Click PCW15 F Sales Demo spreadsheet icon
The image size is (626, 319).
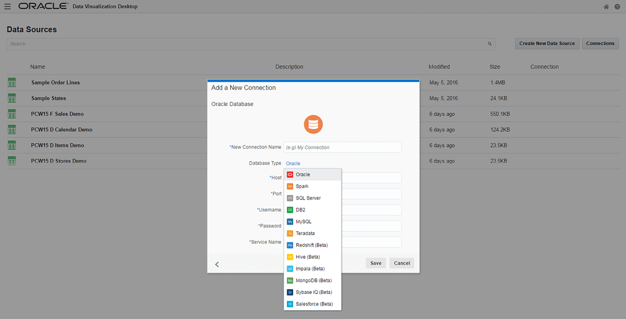(12, 114)
